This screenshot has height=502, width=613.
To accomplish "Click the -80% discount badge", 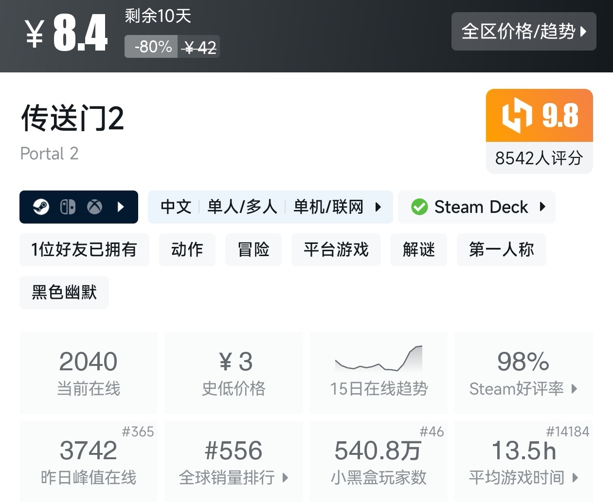I will click(x=151, y=47).
